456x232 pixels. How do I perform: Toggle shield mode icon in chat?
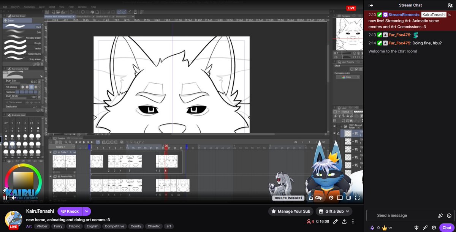pyautogui.click(x=417, y=227)
